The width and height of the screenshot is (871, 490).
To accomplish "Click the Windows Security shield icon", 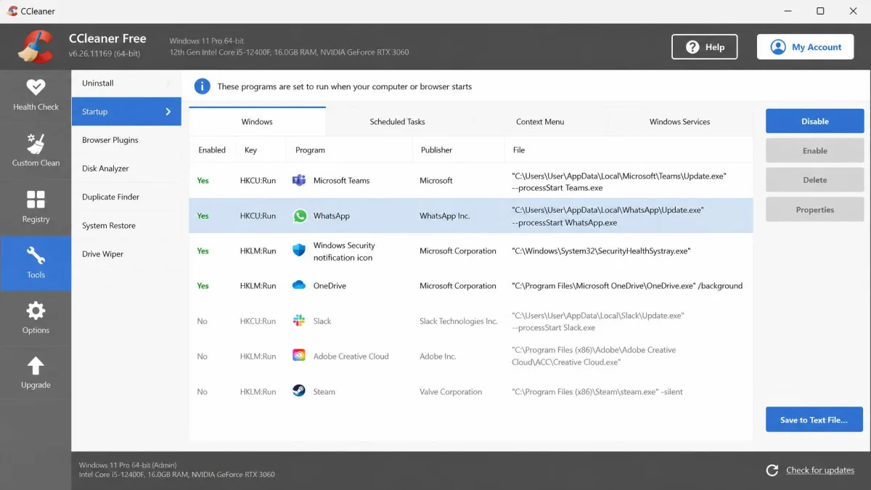I will 299,250.
